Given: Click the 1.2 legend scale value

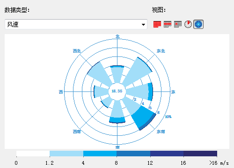Looking at the screenshot, I should tap(50, 163).
